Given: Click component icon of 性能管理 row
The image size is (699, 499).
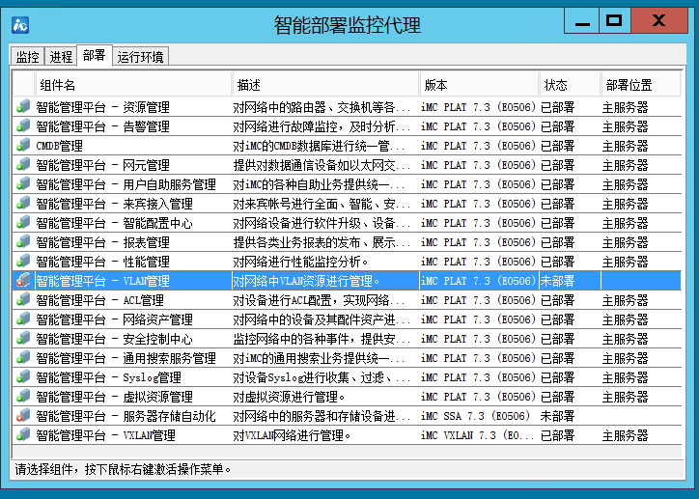Looking at the screenshot, I should pos(23,262).
